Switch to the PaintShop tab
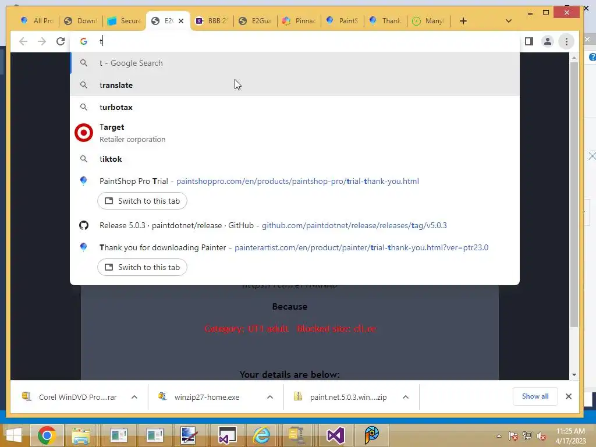This screenshot has width=596, height=447. point(342,21)
